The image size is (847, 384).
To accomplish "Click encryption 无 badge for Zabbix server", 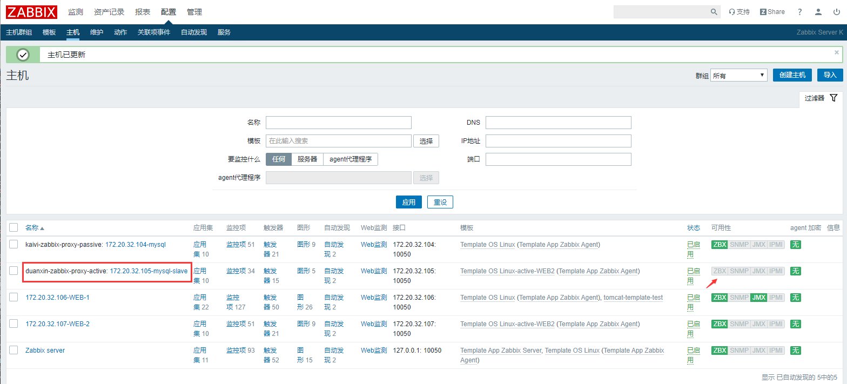I will (x=795, y=351).
